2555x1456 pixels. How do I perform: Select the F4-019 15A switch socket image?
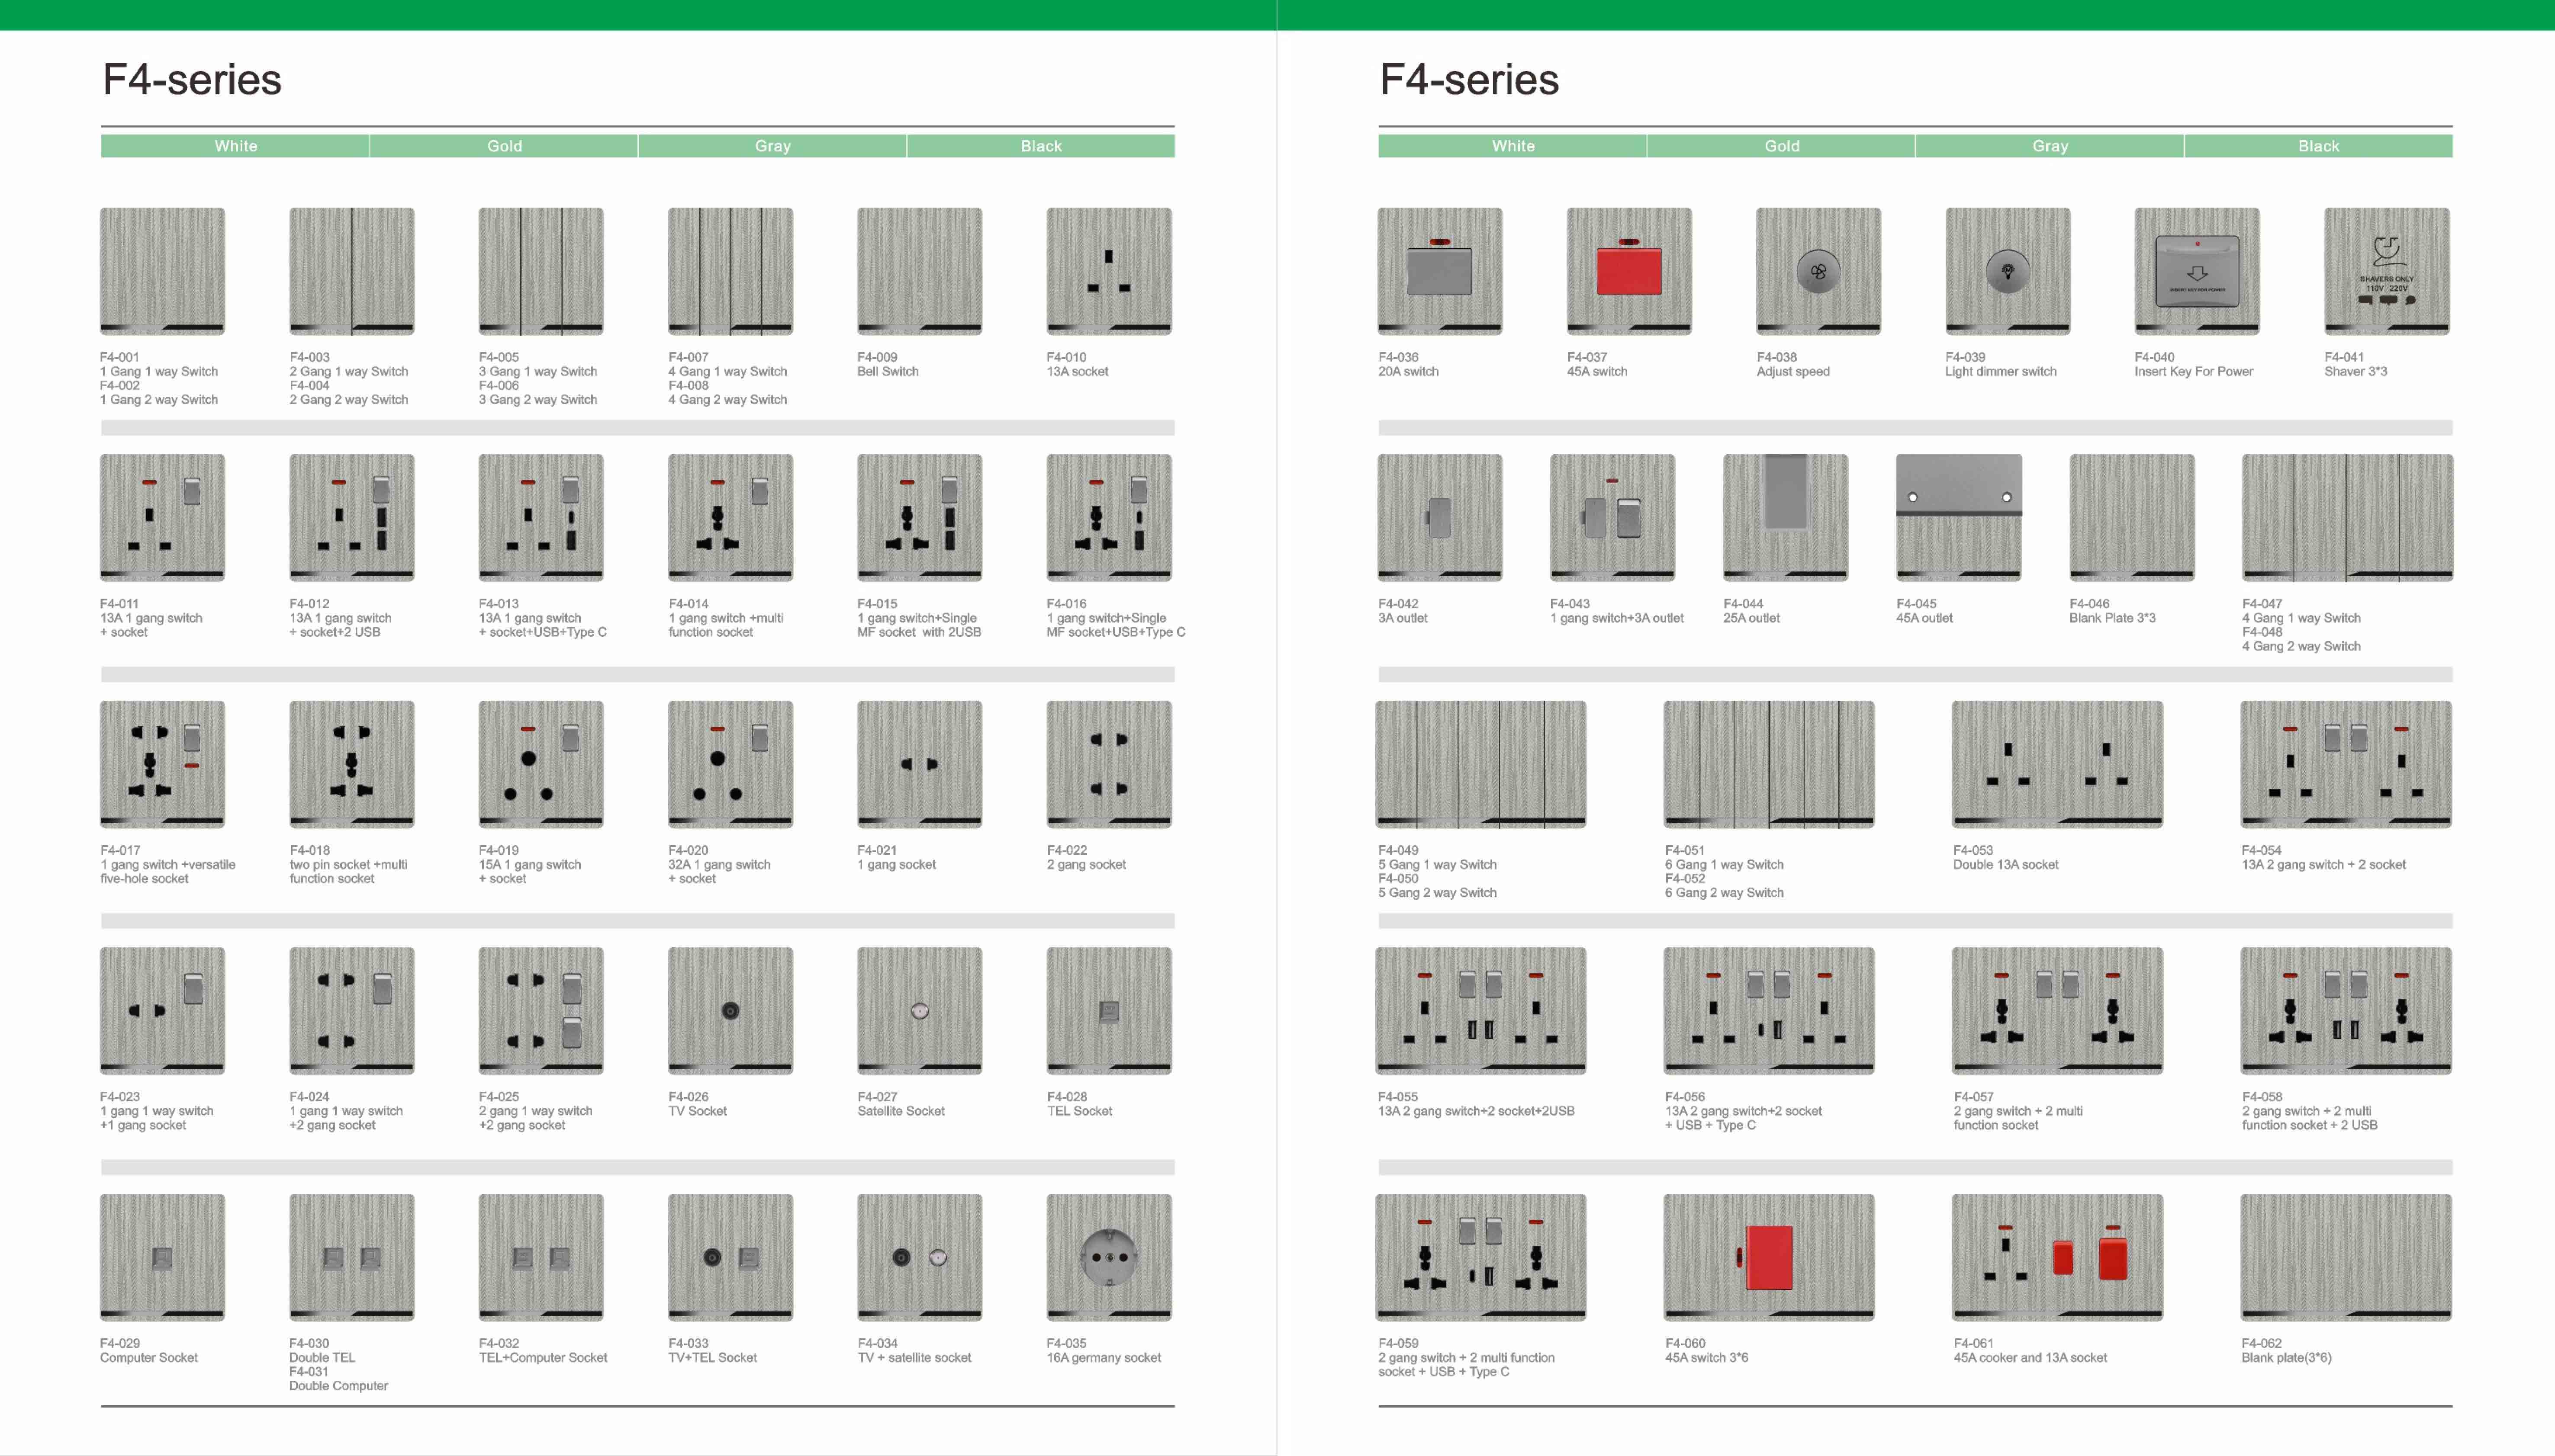(541, 764)
